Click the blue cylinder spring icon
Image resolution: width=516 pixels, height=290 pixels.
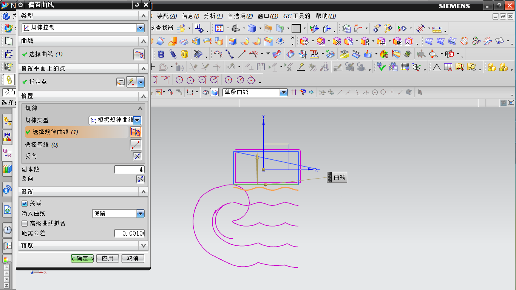click(161, 54)
